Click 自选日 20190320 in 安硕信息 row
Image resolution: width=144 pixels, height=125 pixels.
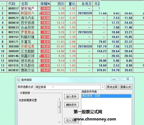(85, 46)
